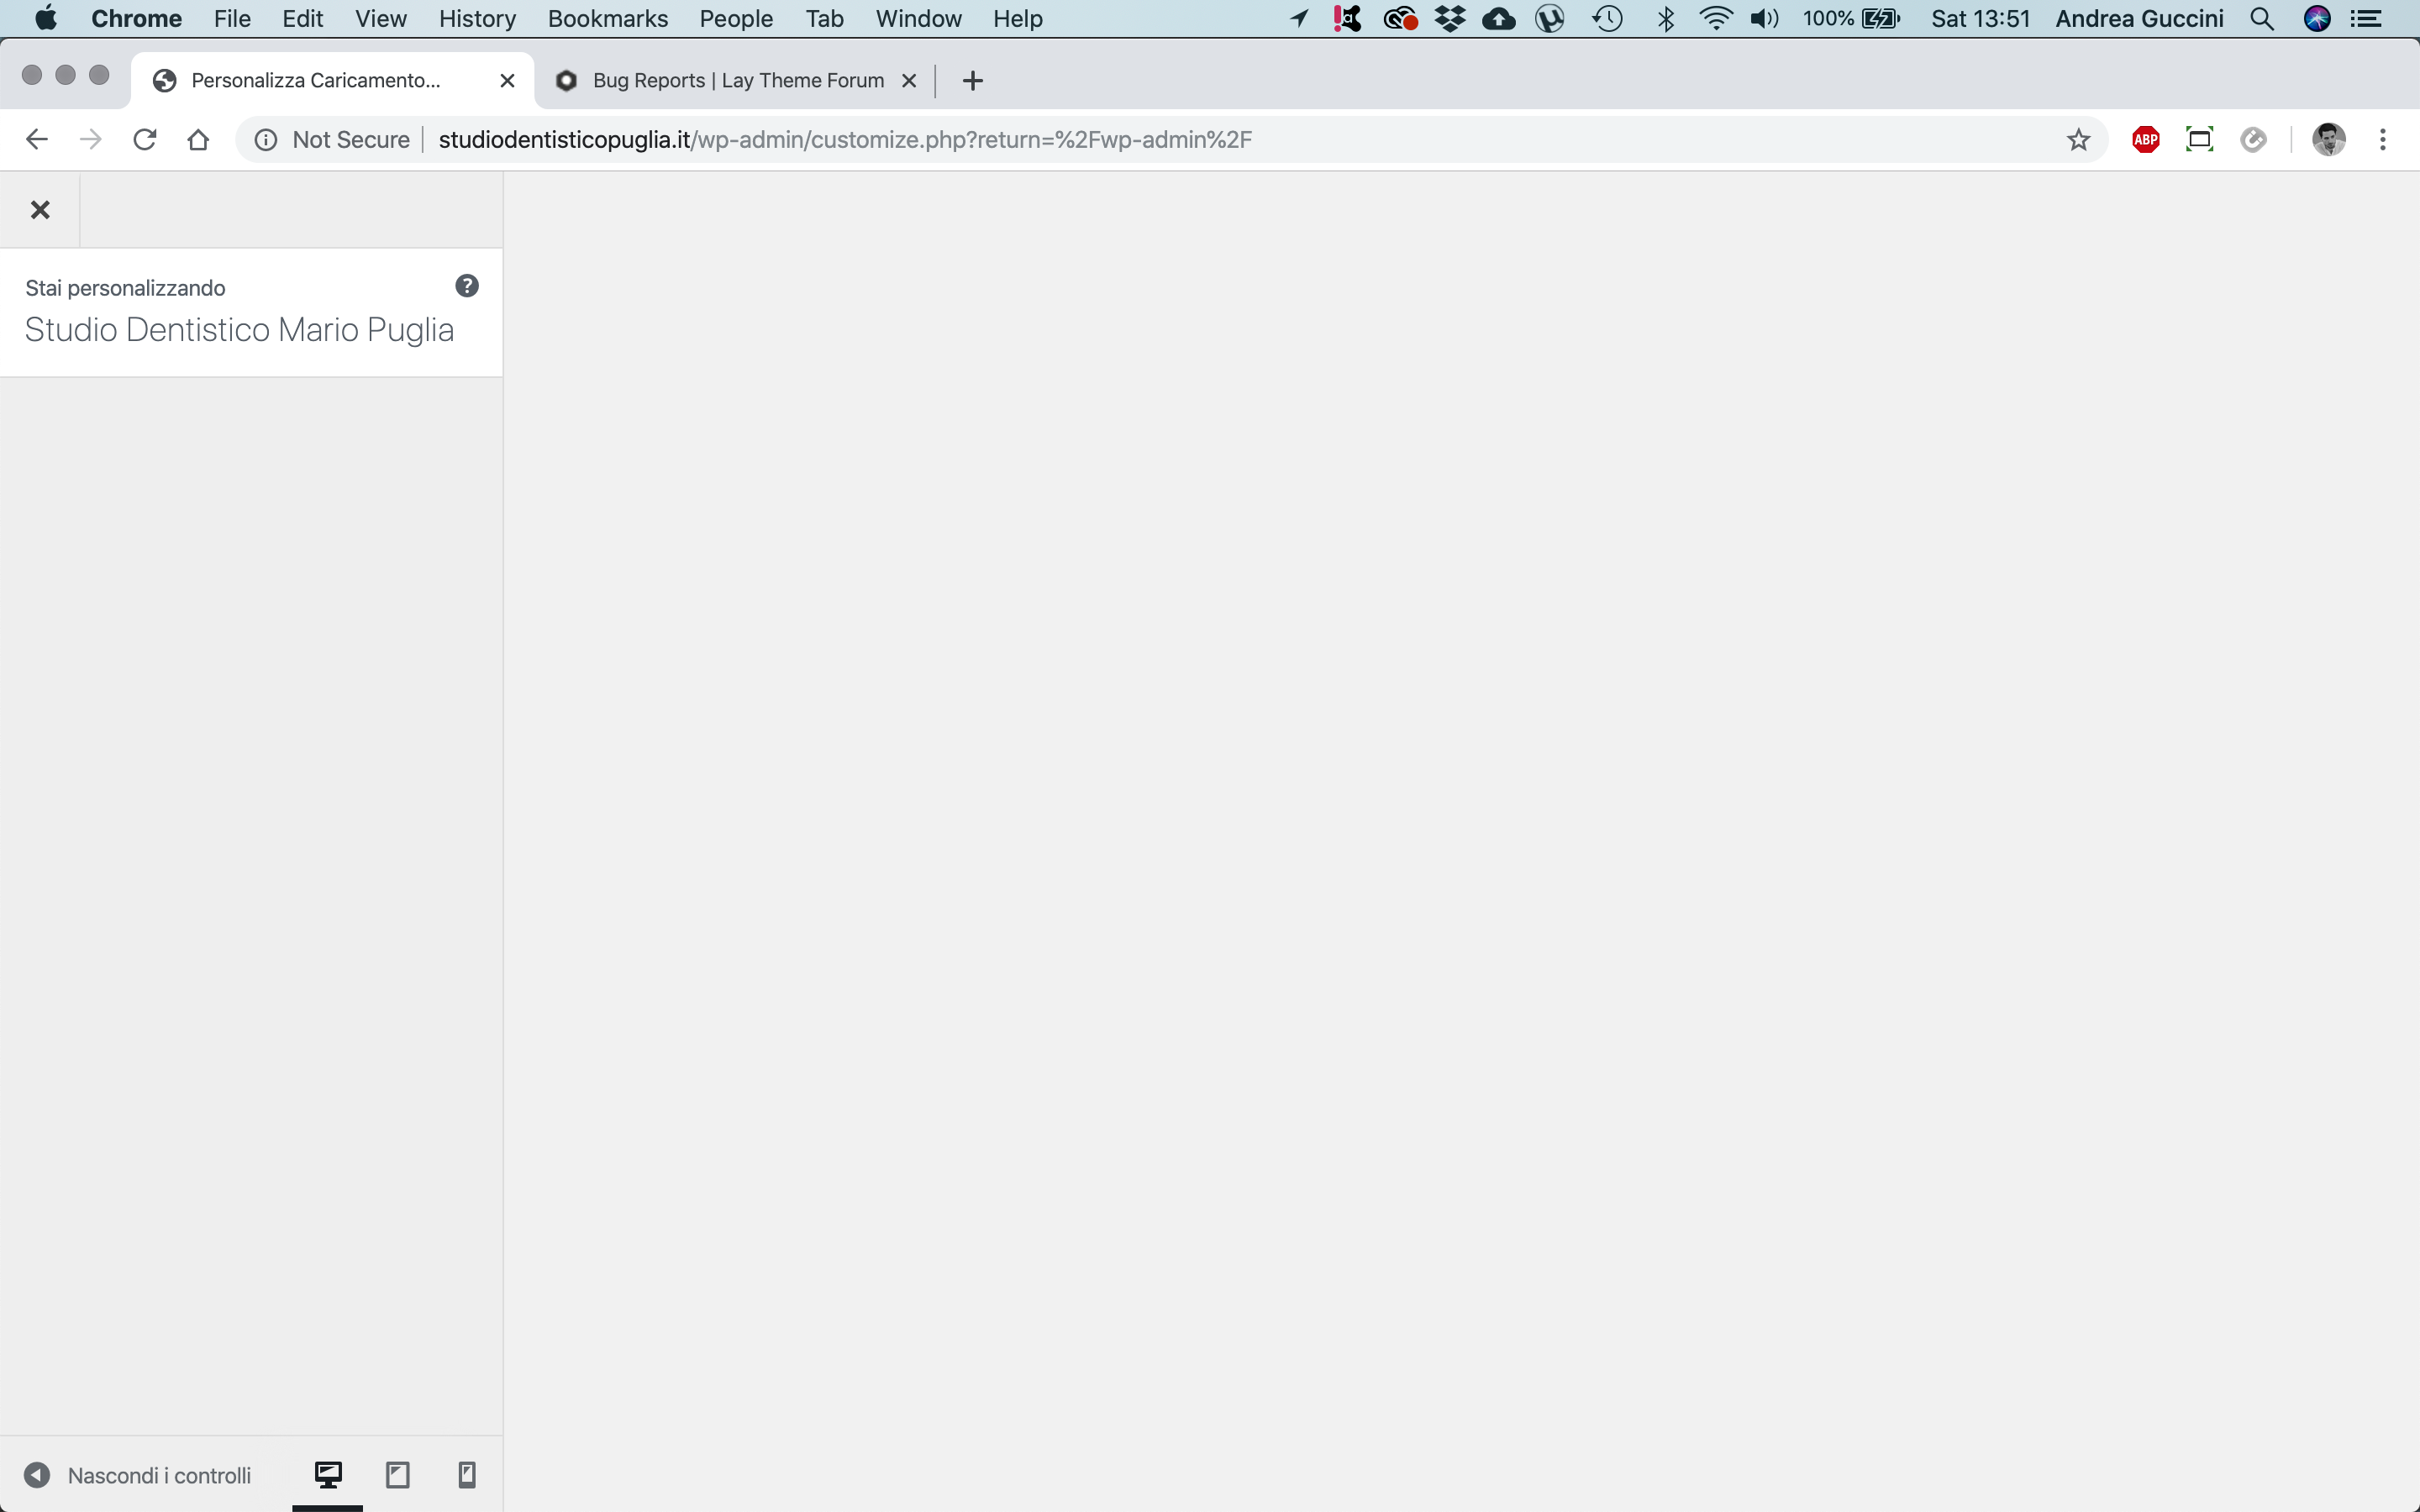Click the Adblock Plus extension icon
The image size is (2420, 1512).
point(2145,140)
